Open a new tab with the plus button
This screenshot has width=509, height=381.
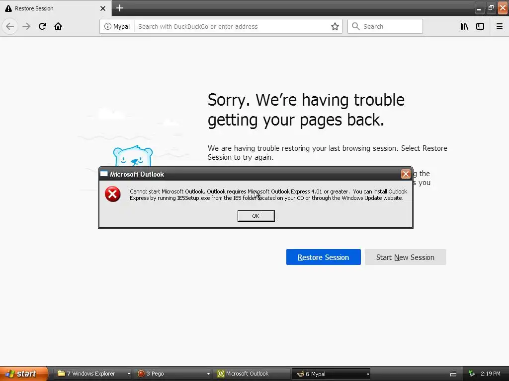[120, 8]
